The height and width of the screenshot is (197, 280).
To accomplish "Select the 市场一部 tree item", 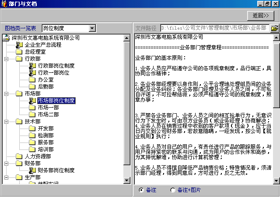I will click(x=48, y=108).
